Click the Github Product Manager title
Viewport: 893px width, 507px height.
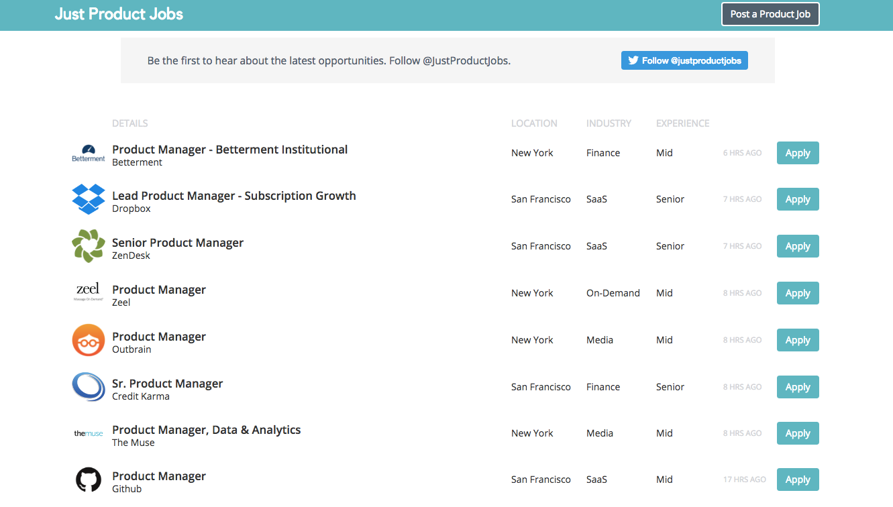pos(159,476)
